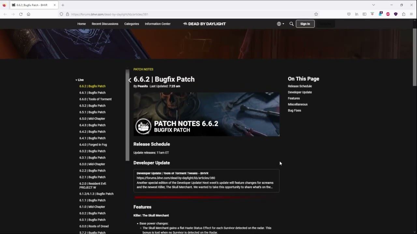Jump to Developer Update in On This Page
Viewport: 417px width, 234px height.
point(300,92)
